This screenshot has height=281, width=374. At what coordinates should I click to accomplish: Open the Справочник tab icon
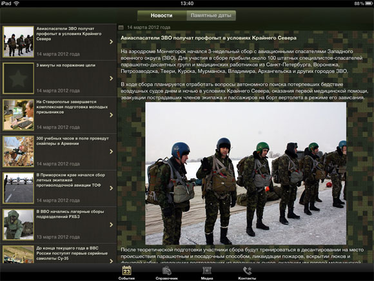[x=167, y=271]
